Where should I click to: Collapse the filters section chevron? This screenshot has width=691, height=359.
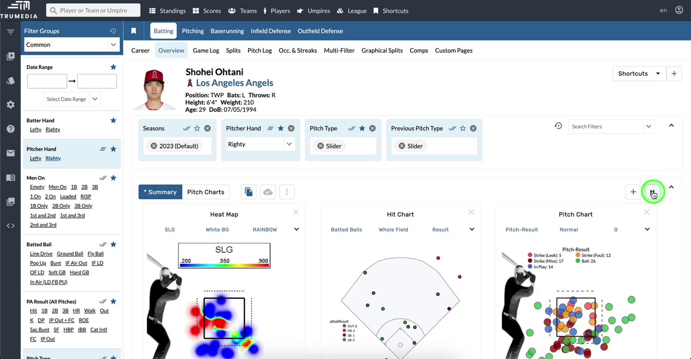[672, 125]
